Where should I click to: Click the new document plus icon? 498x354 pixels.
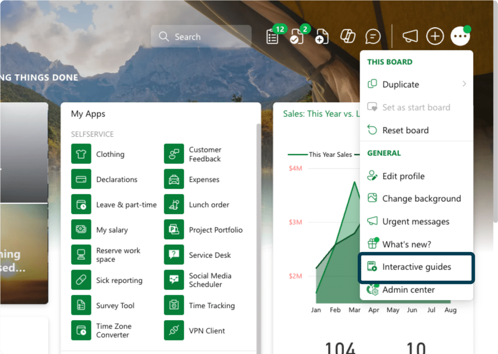(x=322, y=37)
